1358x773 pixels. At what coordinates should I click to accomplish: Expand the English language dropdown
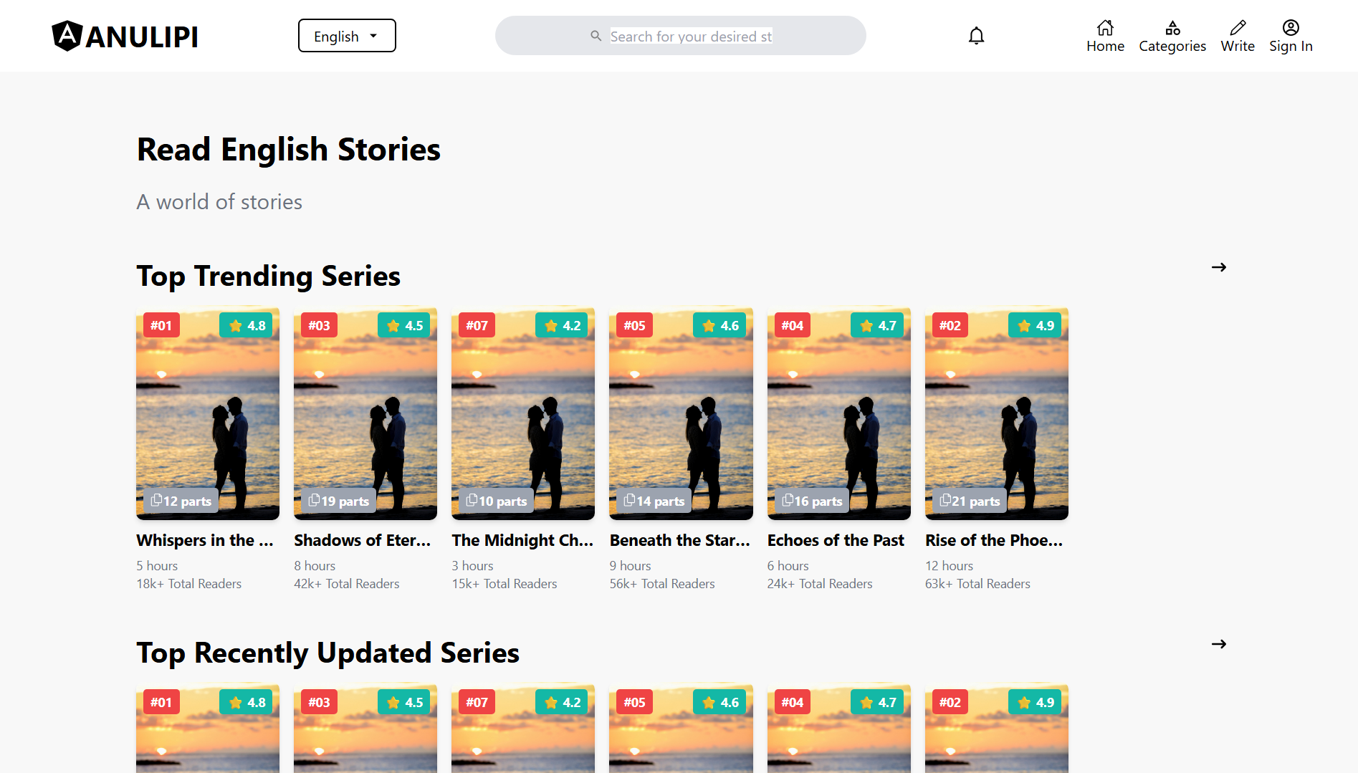pyautogui.click(x=347, y=36)
